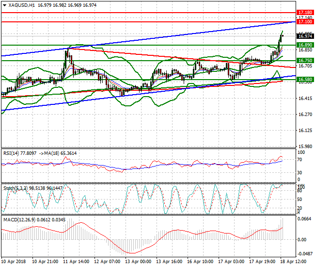Select the 17.100 red price label

click(x=305, y=22)
